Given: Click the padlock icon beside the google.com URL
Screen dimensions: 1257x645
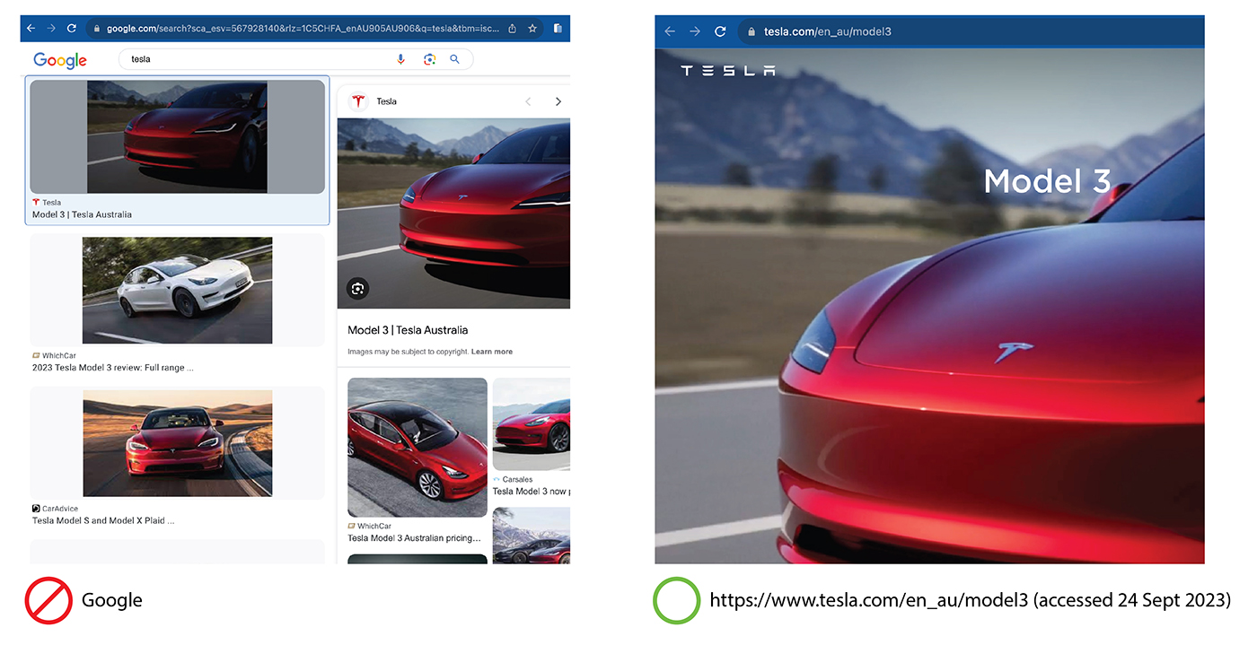Looking at the screenshot, I should tap(96, 28).
